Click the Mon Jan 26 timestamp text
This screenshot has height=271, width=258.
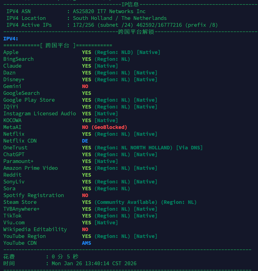click(x=94, y=263)
